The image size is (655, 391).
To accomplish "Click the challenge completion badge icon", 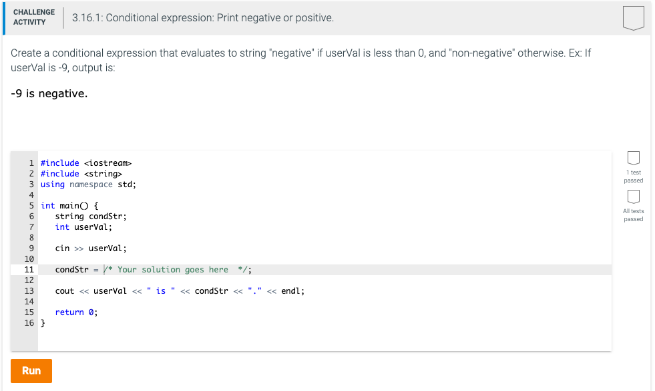I will (x=632, y=18).
